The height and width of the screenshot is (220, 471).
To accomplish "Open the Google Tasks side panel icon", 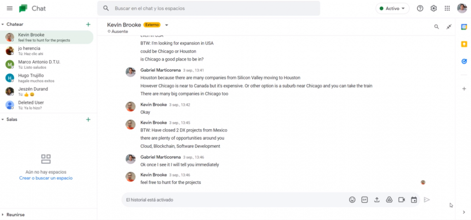I will pos(464,61).
